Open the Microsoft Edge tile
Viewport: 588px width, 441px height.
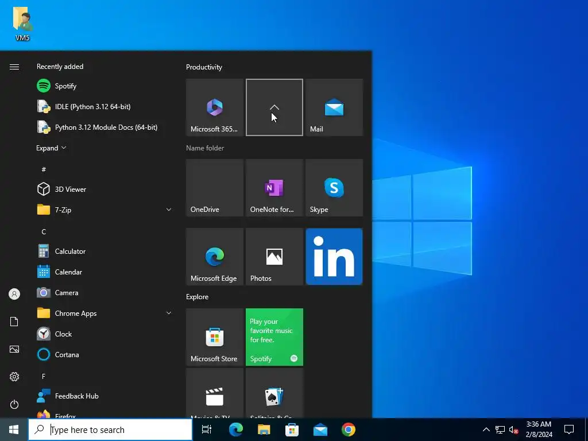point(215,257)
